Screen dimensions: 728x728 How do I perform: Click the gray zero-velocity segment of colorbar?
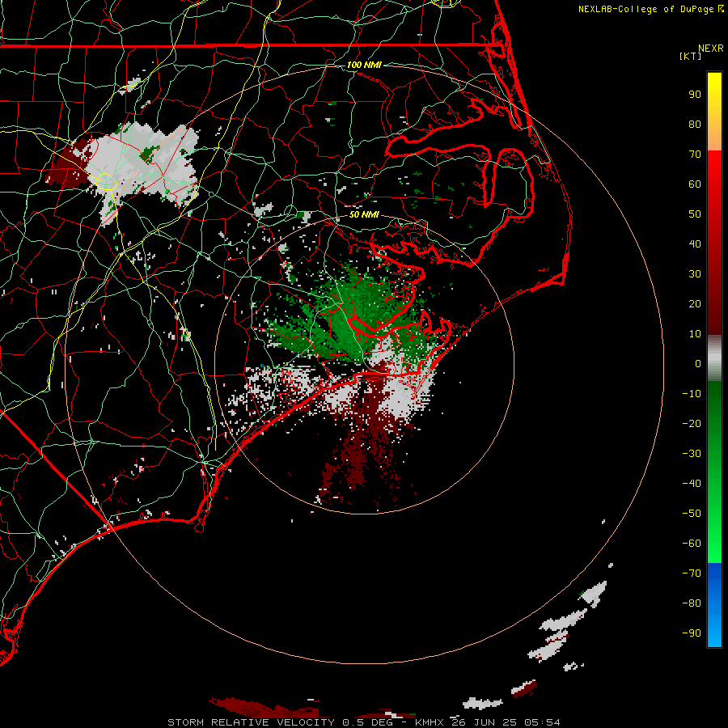click(x=714, y=358)
